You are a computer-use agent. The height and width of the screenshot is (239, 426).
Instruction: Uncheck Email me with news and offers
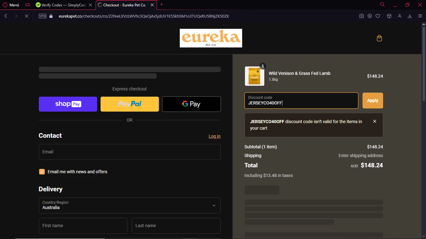[42, 172]
